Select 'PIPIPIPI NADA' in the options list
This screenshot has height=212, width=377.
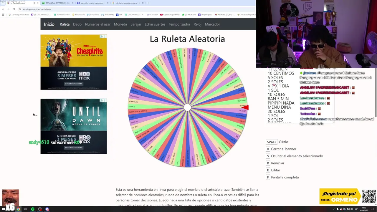click(281, 103)
